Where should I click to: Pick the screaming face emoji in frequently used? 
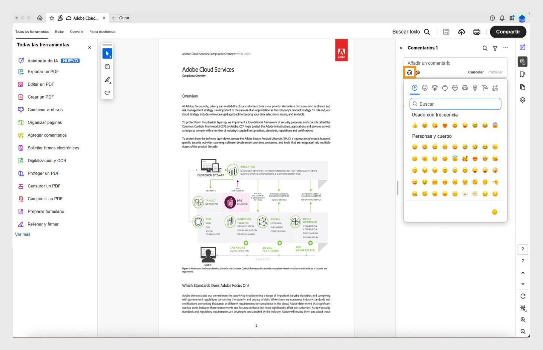pyautogui.click(x=495, y=125)
